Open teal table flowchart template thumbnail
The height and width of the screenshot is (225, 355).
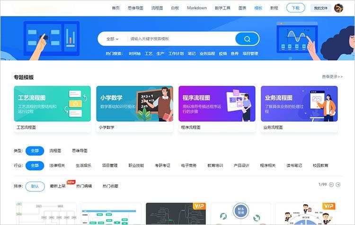111,214
